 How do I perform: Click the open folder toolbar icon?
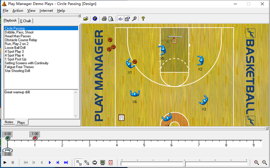pyautogui.click(x=86, y=18)
